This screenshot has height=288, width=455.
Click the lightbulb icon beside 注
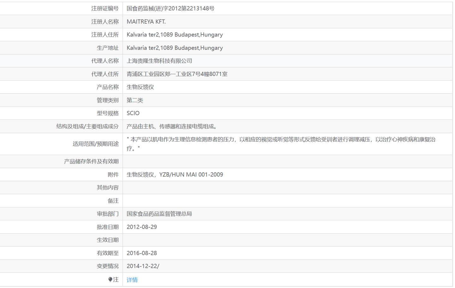coord(110,279)
